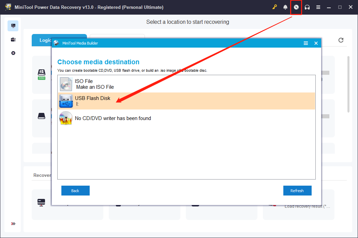
Task: Open the settings gear in sidebar
Action: pos(13,53)
